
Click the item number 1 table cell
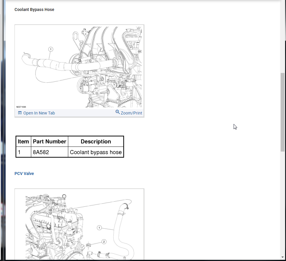[23, 152]
